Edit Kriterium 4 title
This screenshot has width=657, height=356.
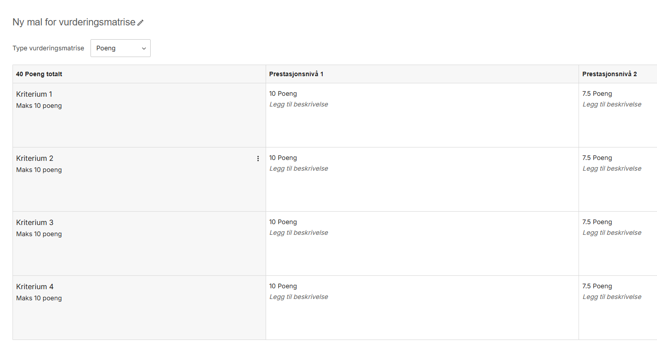point(35,286)
